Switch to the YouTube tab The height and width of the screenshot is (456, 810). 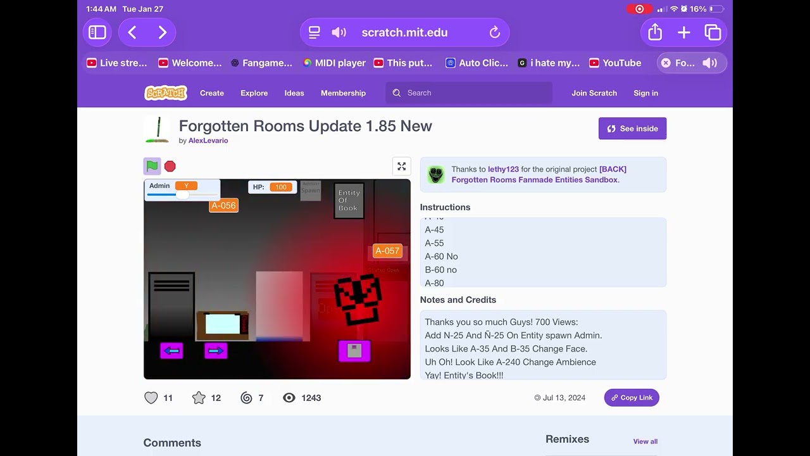pos(615,63)
